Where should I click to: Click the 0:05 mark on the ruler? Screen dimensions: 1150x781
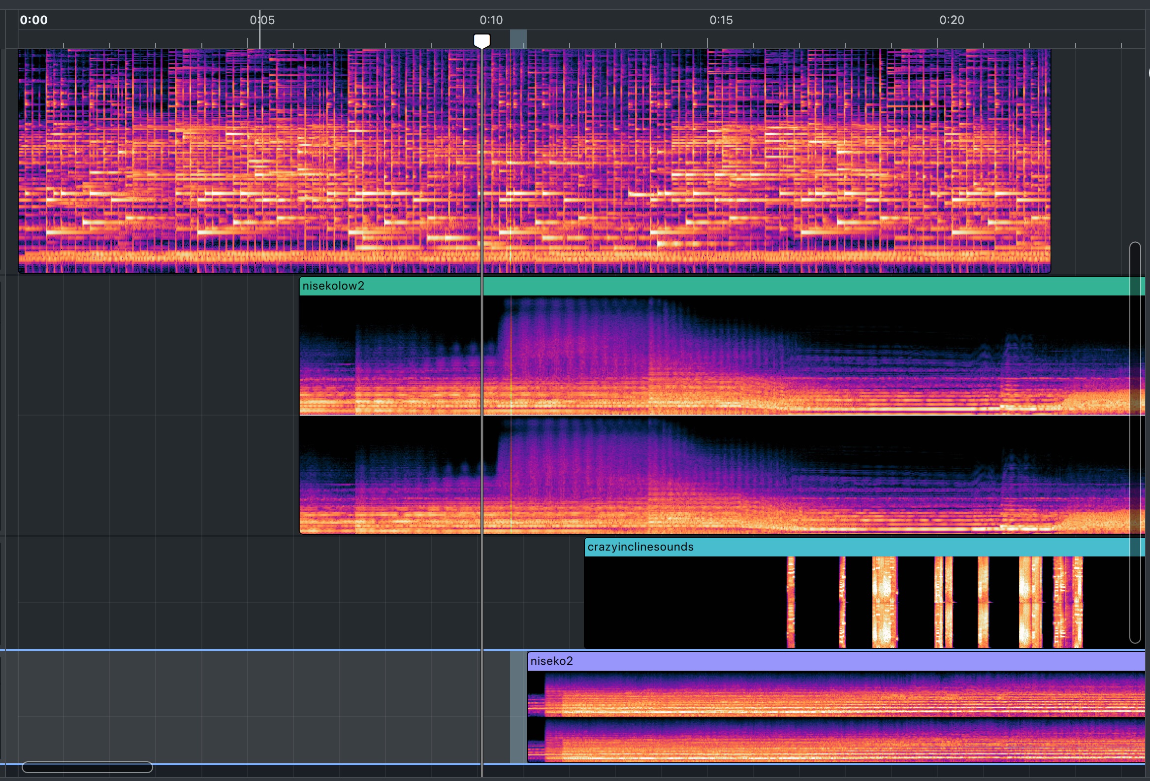tap(262, 20)
